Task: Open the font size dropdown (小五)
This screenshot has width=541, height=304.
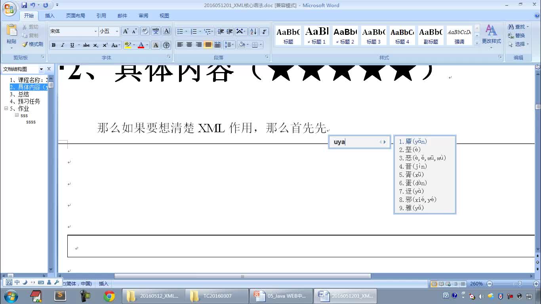Action: coord(117,31)
